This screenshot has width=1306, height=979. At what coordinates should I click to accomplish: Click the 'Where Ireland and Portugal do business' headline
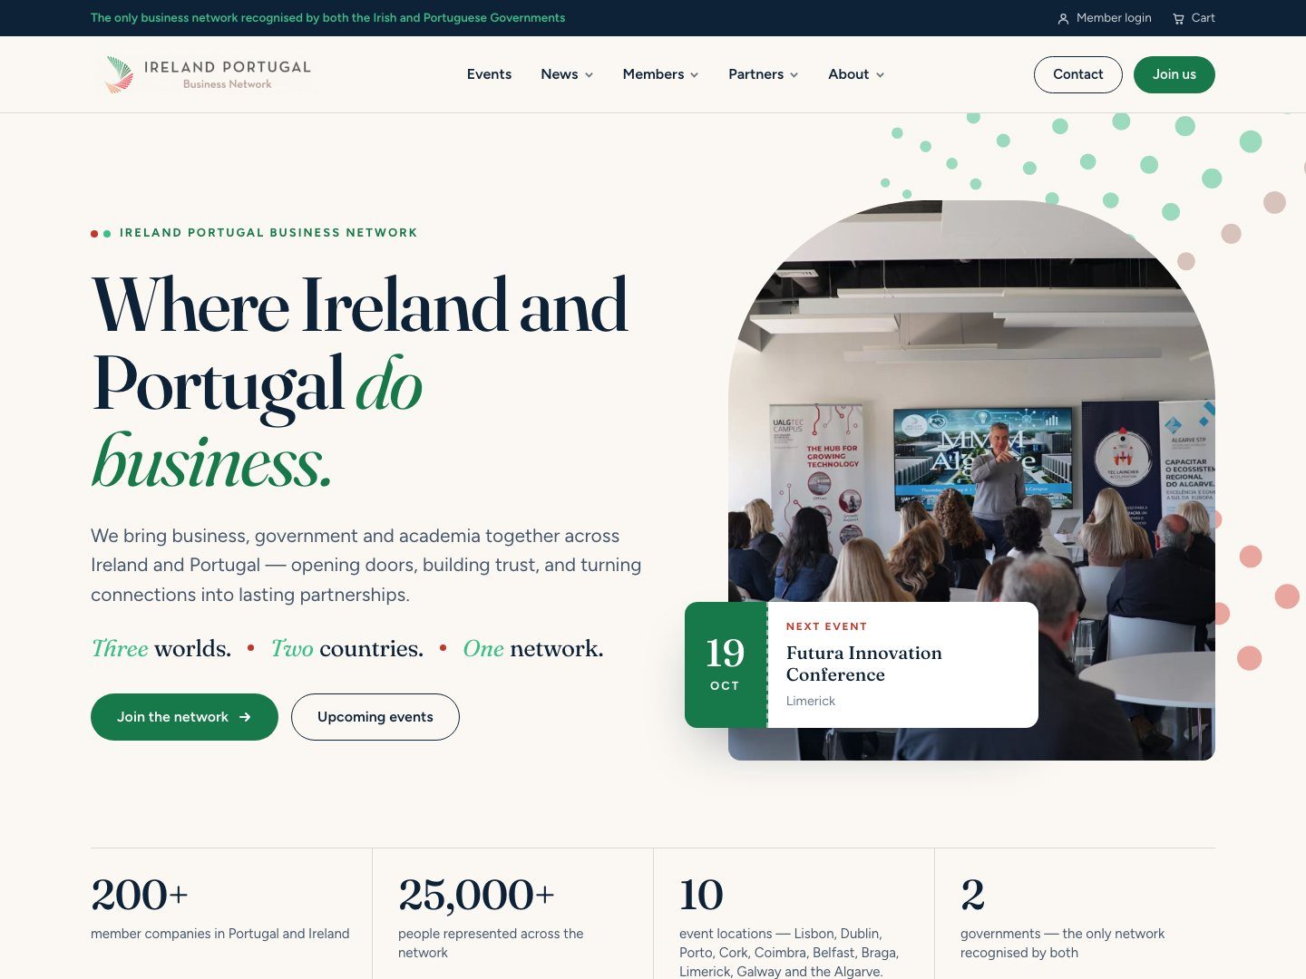pos(360,383)
